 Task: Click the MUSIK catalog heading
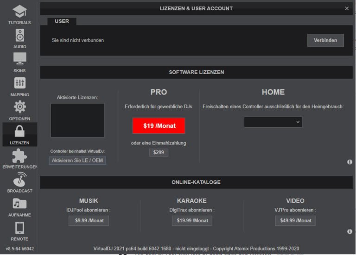point(89,201)
